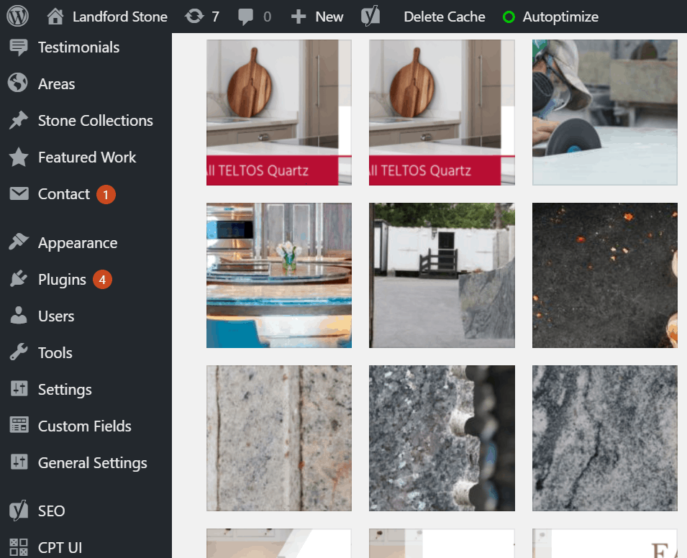Screen dimensions: 687x558
Task: Click the Stone Collections pin icon
Action: pos(19,121)
